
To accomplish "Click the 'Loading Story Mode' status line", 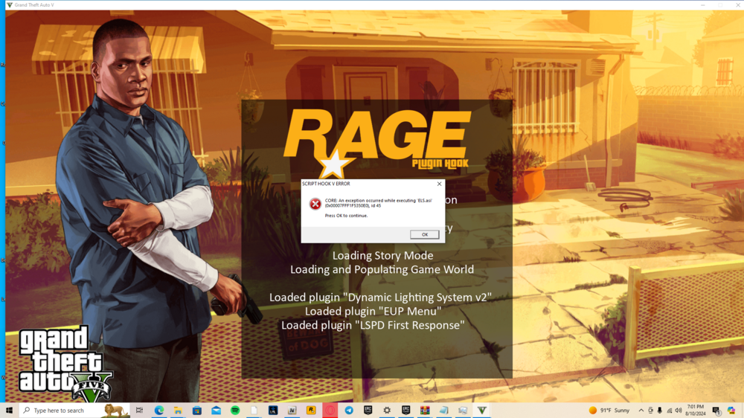I will pos(382,256).
